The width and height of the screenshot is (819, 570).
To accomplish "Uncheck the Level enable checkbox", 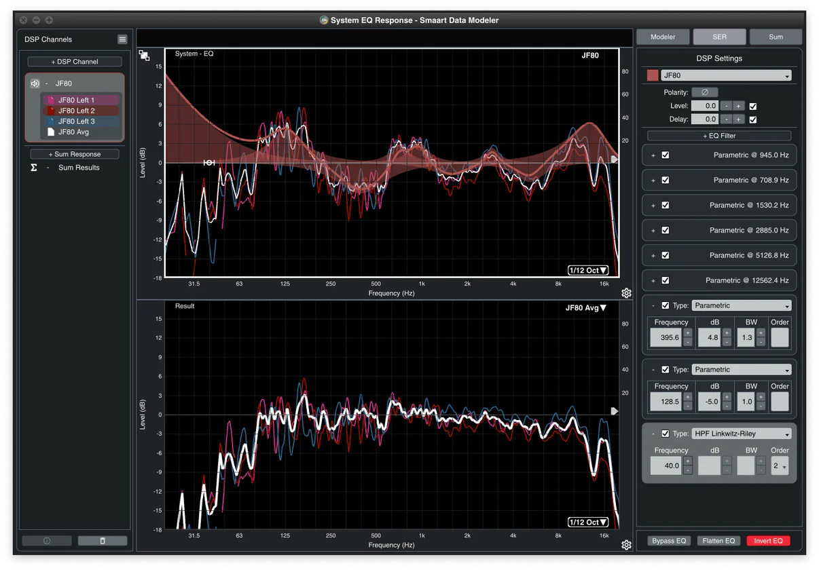I will pos(752,106).
